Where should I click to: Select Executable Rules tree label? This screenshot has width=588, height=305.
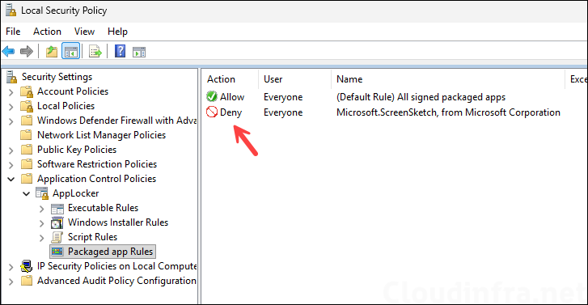tap(104, 208)
